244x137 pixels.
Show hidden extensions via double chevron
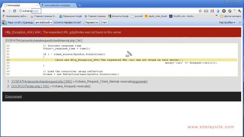click(234, 10)
